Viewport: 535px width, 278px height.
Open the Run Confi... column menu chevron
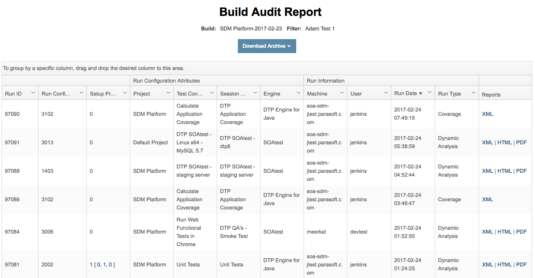[81, 93]
